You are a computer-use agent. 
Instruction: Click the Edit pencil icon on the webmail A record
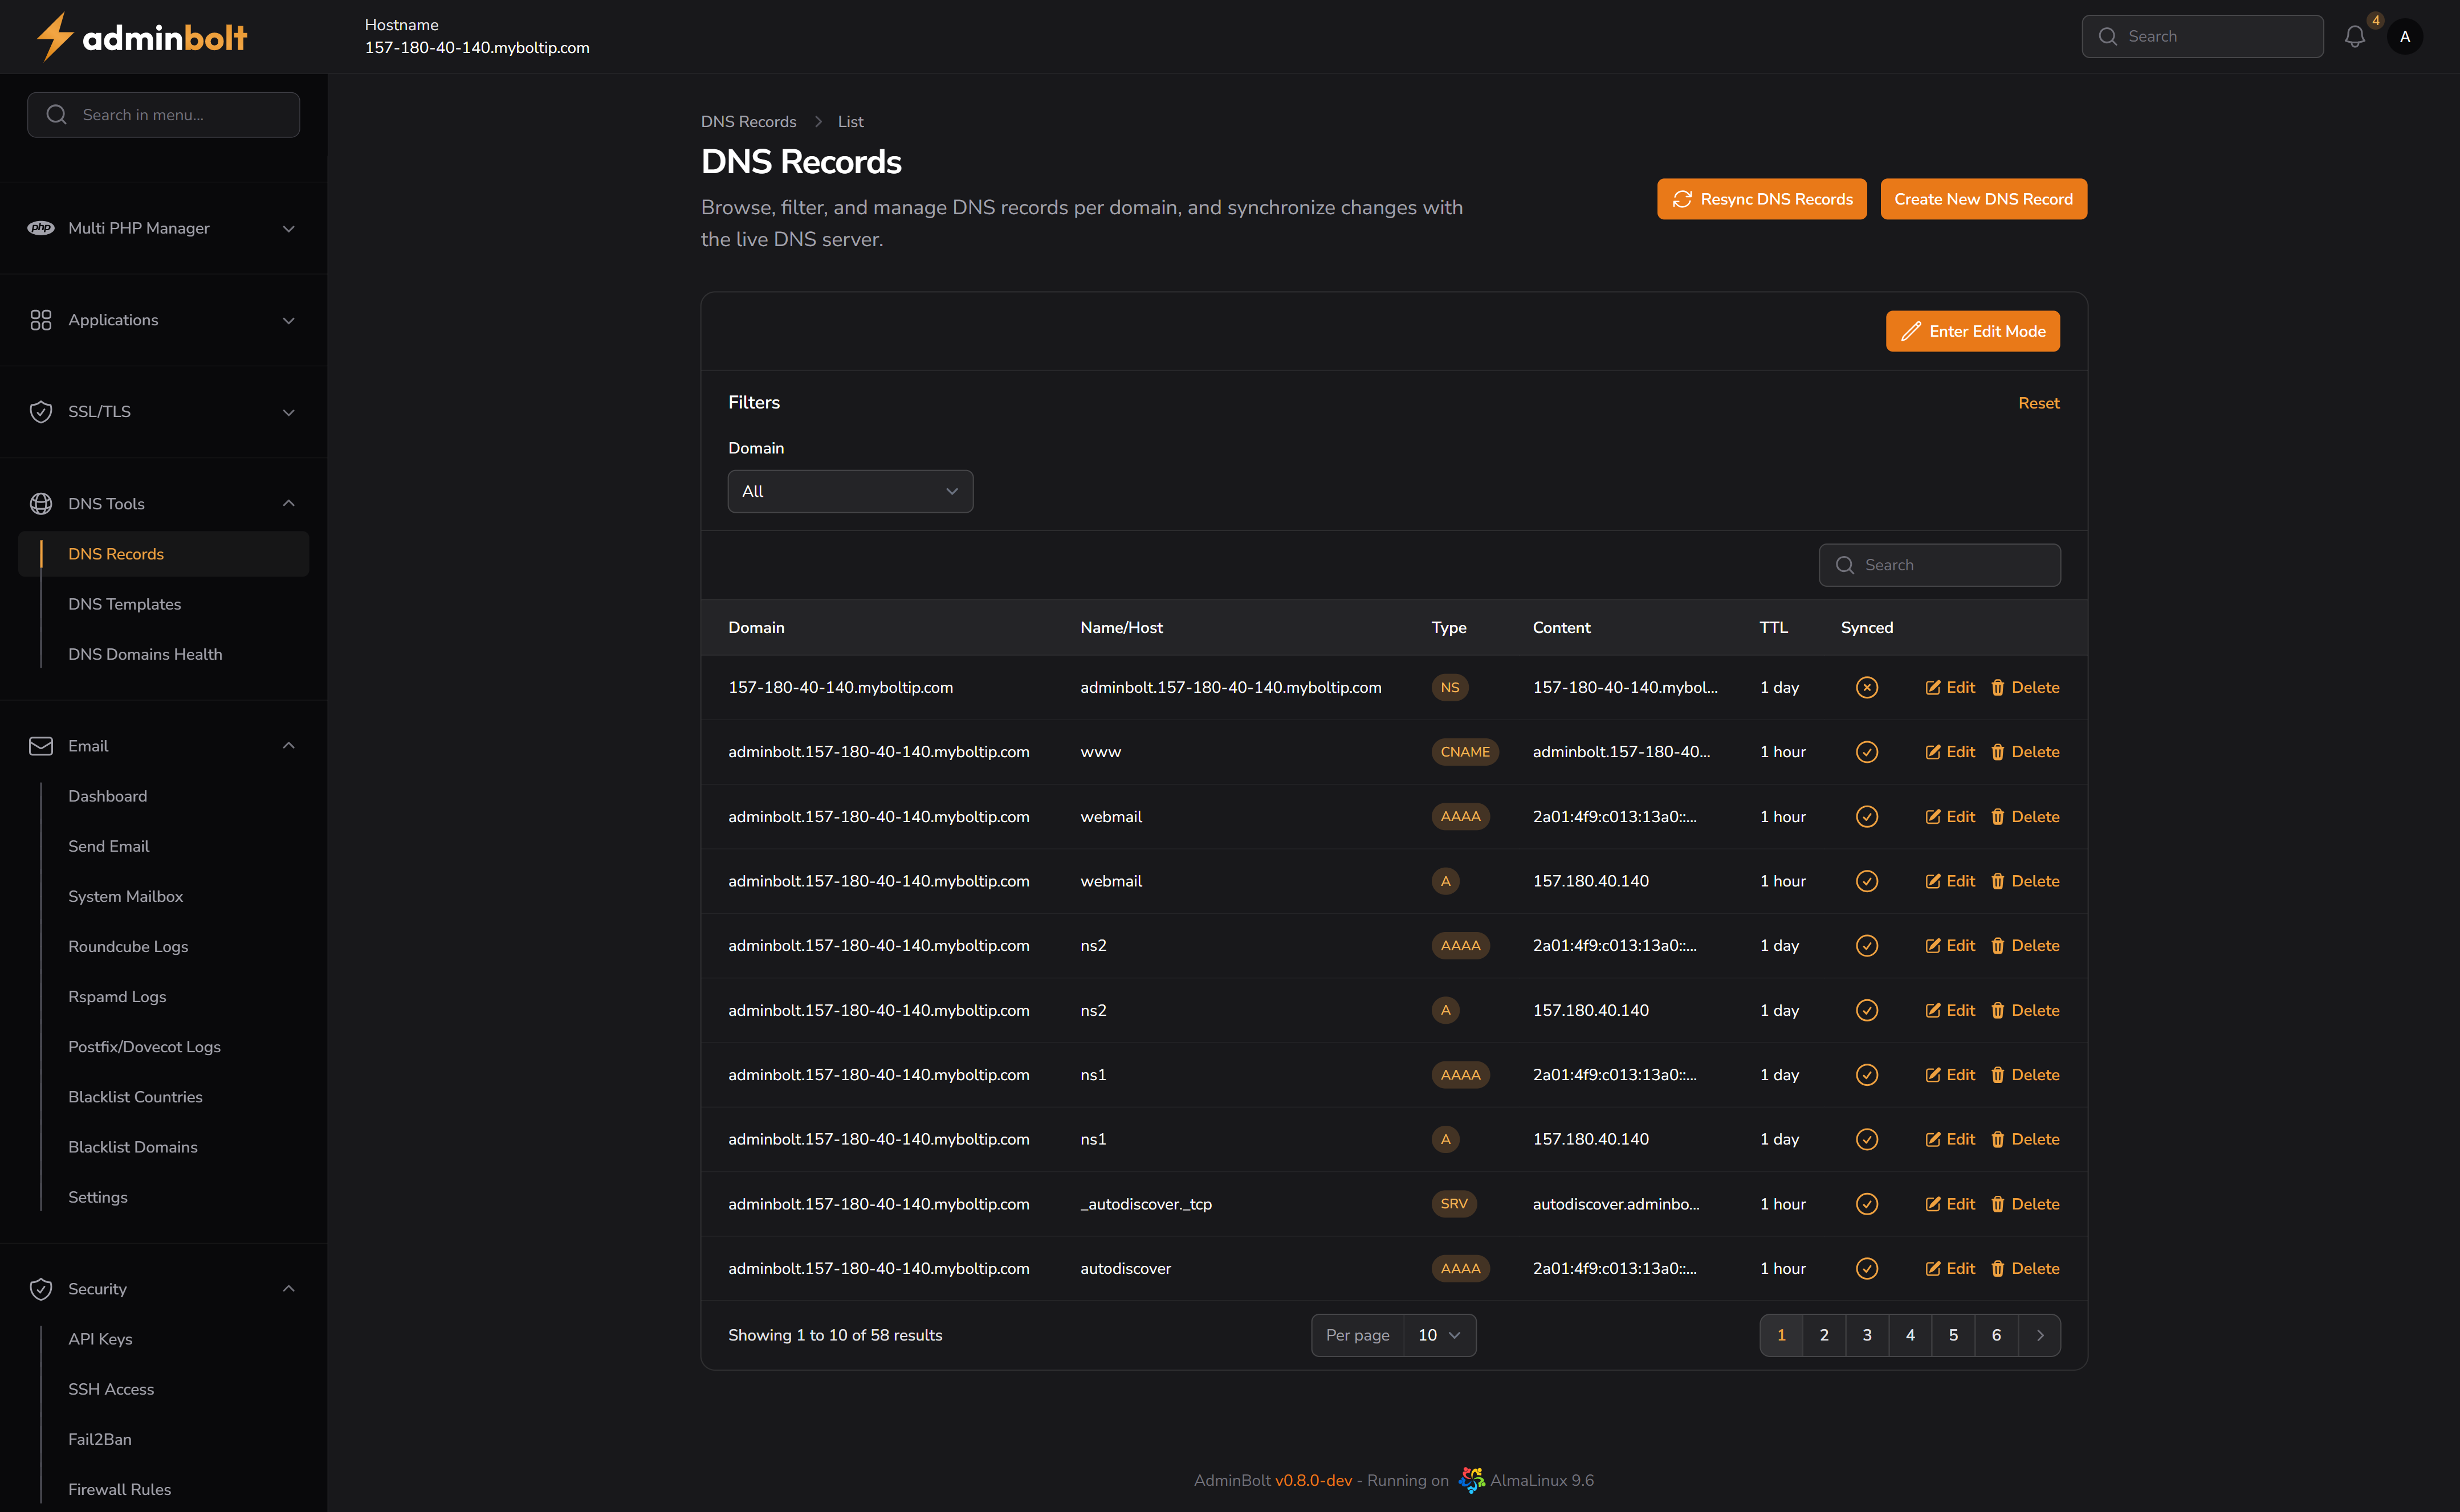[1934, 881]
